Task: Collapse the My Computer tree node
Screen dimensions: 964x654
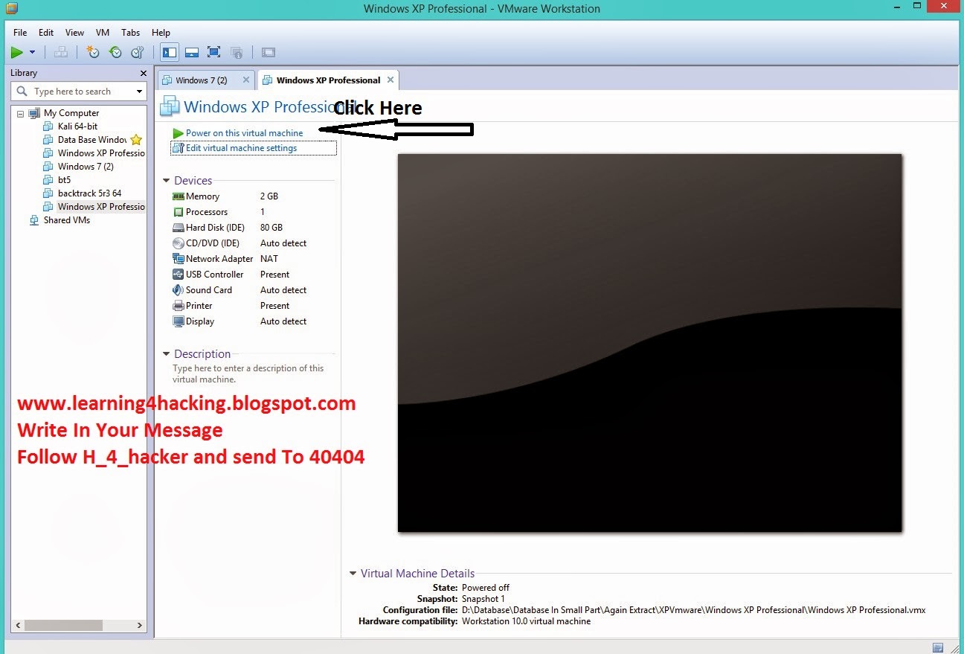Action: [20, 113]
